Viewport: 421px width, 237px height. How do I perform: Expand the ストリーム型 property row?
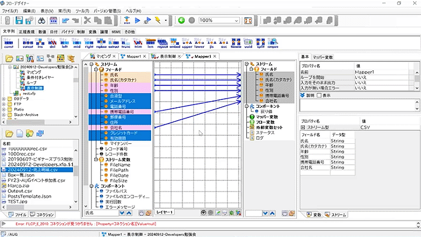pyautogui.click(x=303, y=127)
